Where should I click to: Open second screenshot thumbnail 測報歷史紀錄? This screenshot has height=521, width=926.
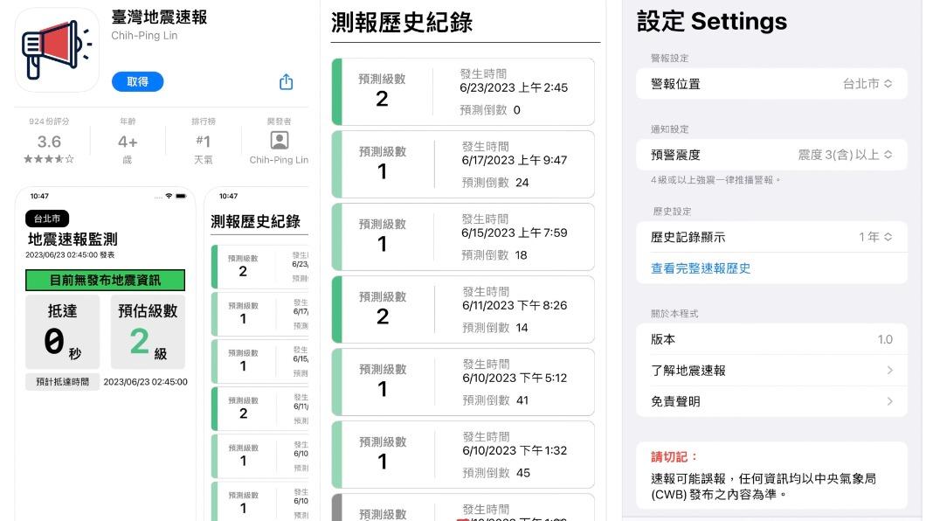click(x=258, y=354)
